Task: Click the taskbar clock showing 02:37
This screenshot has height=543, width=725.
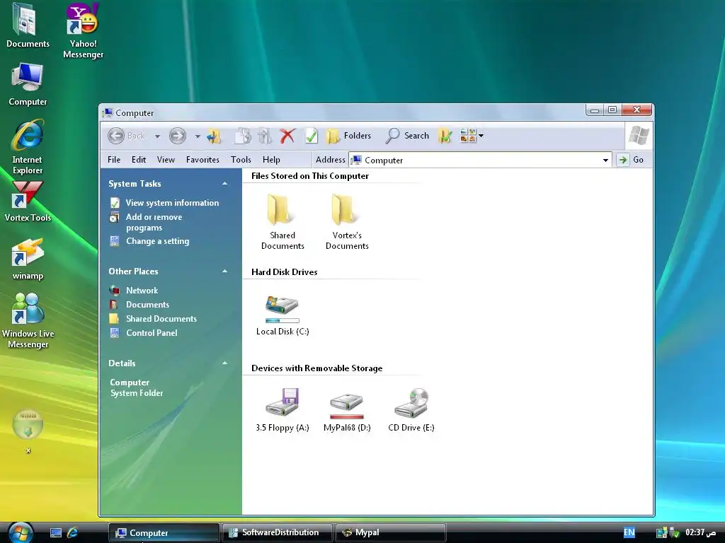Action: 701,532
